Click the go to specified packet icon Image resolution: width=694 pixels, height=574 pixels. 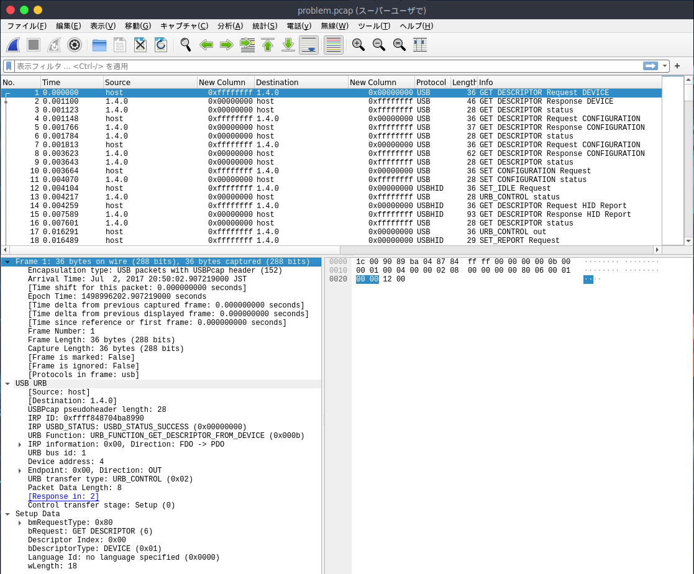247,45
